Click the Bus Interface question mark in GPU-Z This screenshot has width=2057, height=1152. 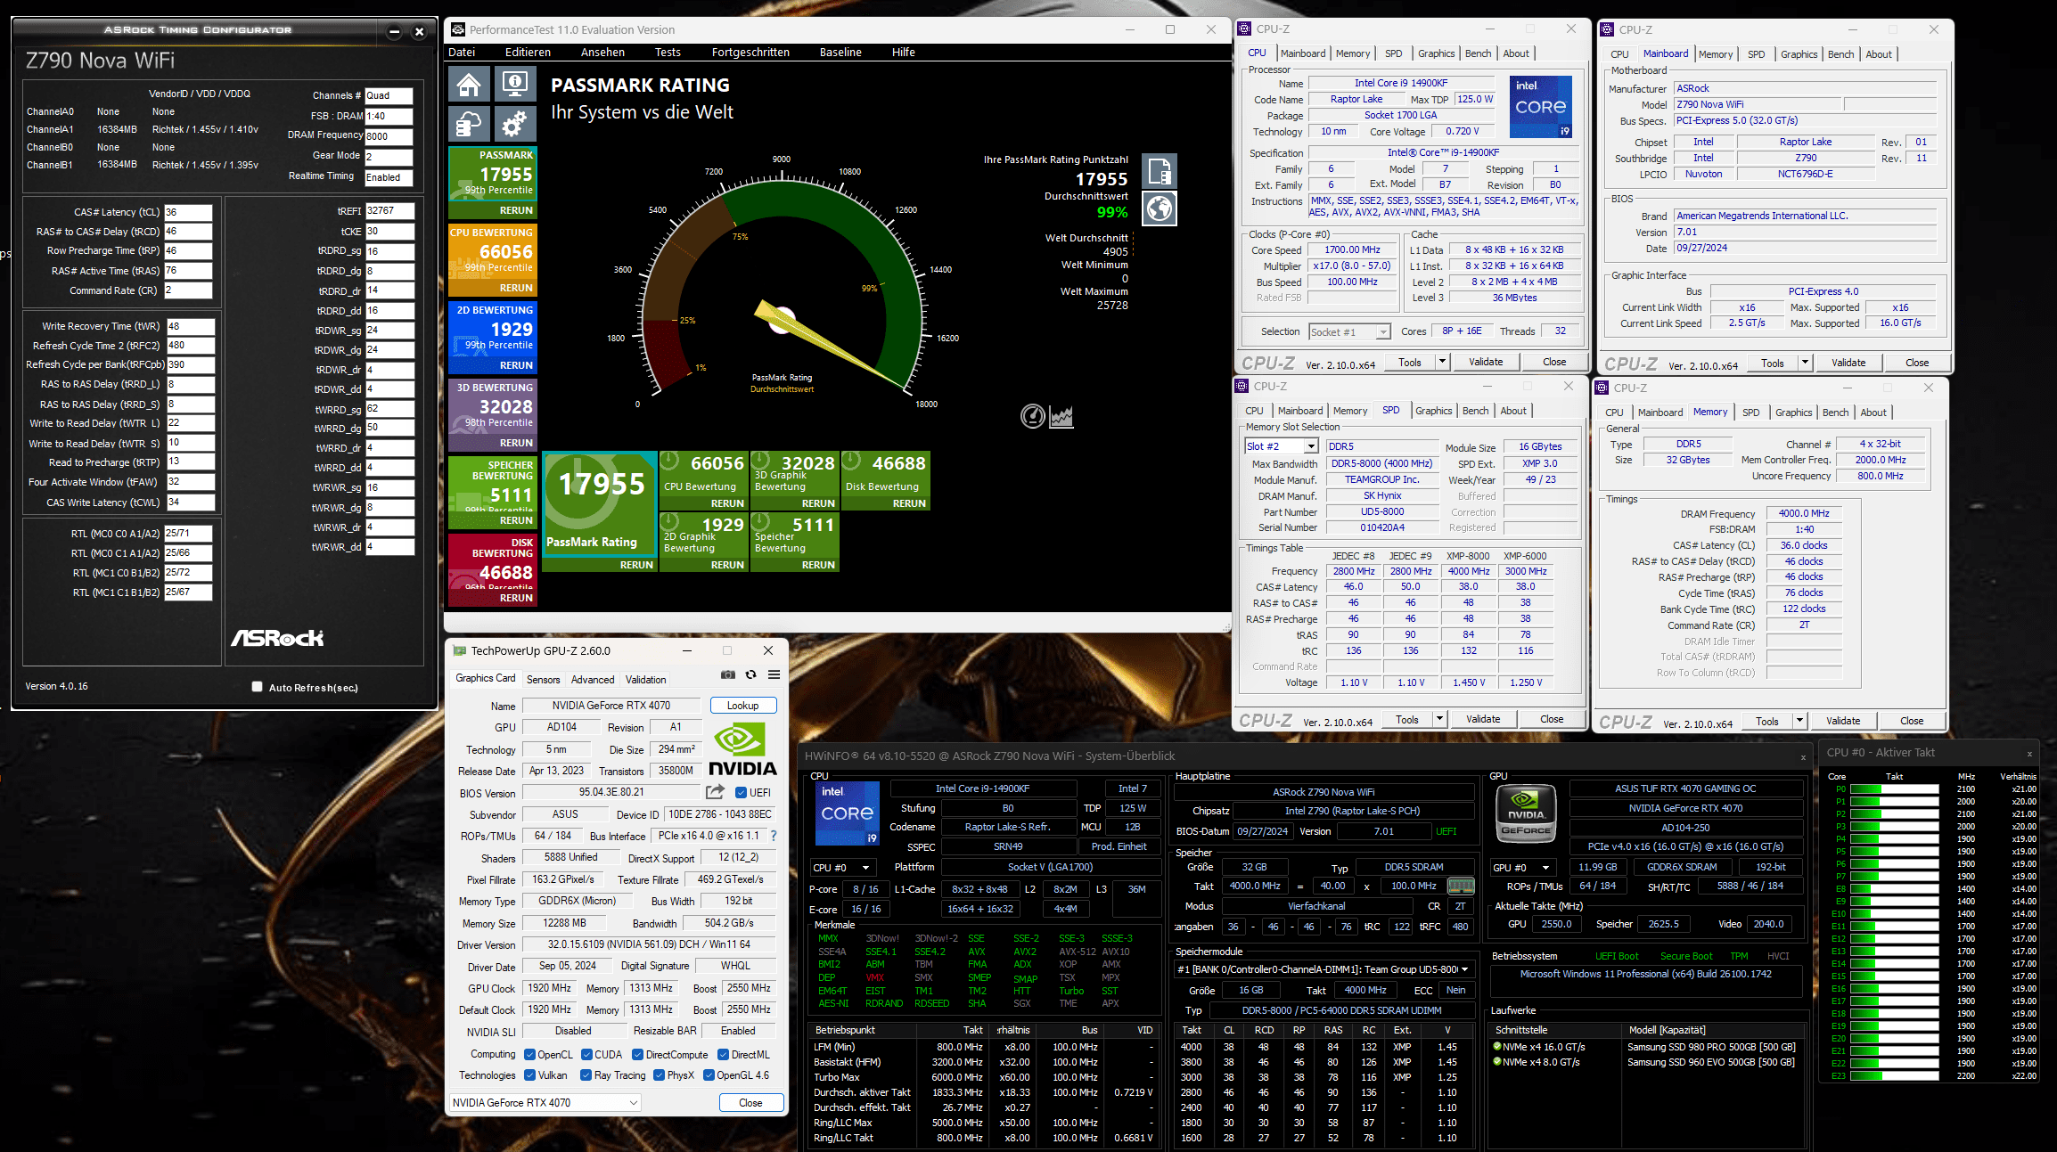tap(773, 836)
